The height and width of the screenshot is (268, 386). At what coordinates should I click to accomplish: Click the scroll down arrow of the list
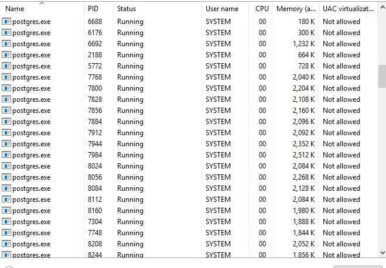[x=382, y=253]
